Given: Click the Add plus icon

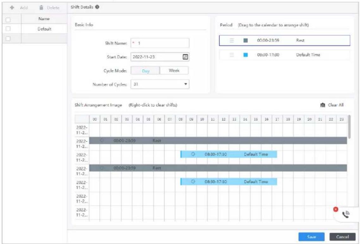Looking at the screenshot, I should point(12,8).
